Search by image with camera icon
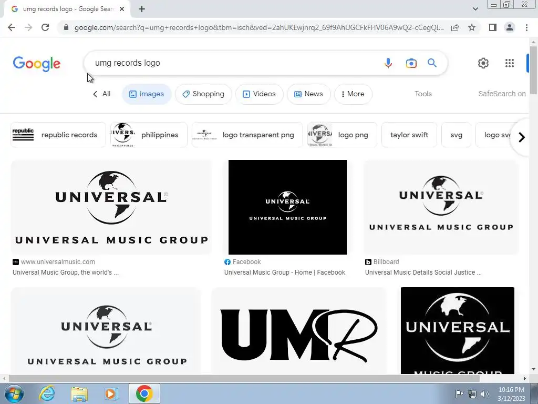Image resolution: width=538 pixels, height=404 pixels. pos(411,63)
